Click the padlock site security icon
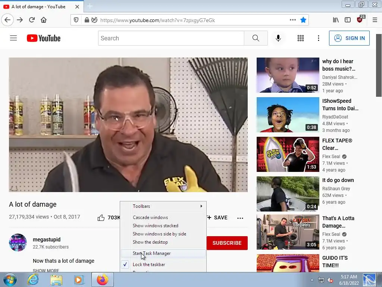 (87, 20)
